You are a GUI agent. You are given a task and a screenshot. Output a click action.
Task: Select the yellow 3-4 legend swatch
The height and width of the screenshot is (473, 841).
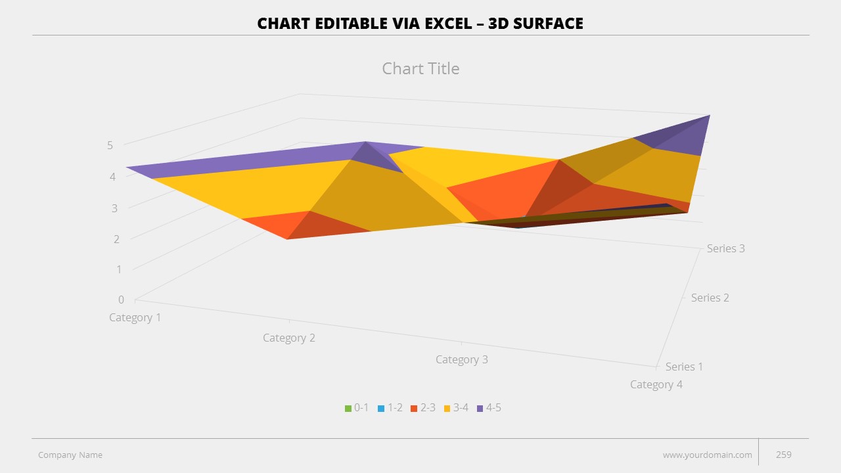tap(447, 409)
